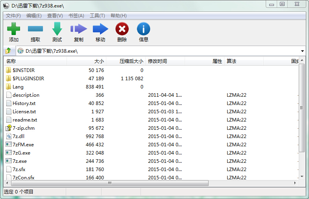The image size is (309, 199).
Task: Select the 7-zip.chm help file
Action: point(23,128)
